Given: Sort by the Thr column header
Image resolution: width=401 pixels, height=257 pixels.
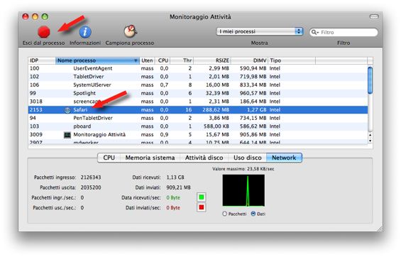Looking at the screenshot, I should [x=182, y=60].
